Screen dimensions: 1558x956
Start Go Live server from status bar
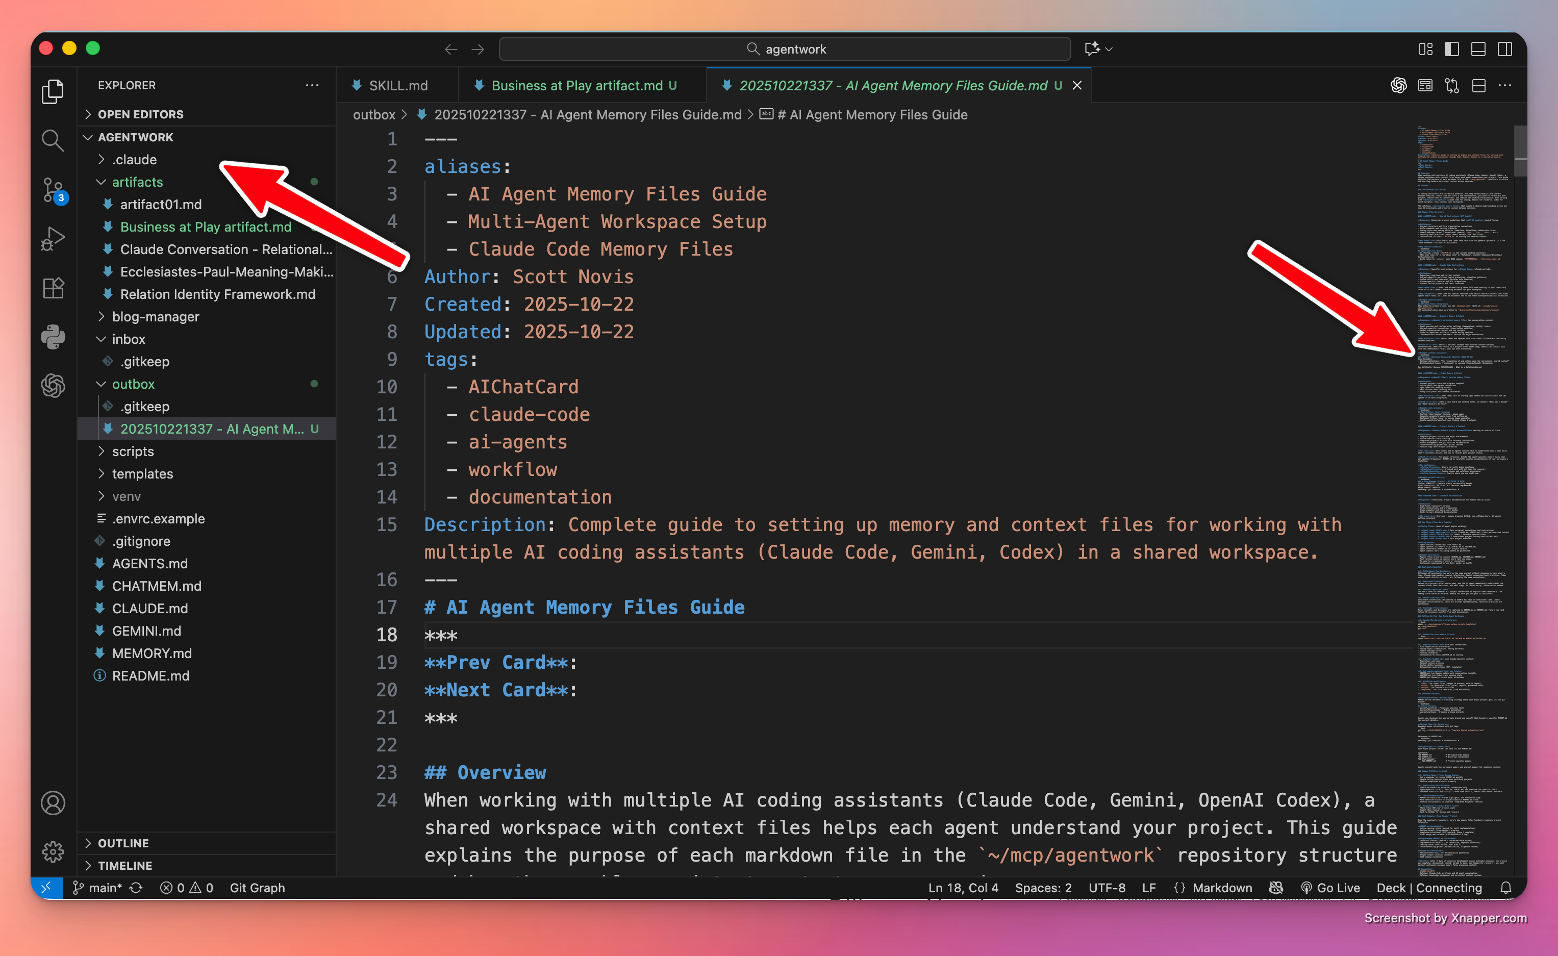(1331, 888)
